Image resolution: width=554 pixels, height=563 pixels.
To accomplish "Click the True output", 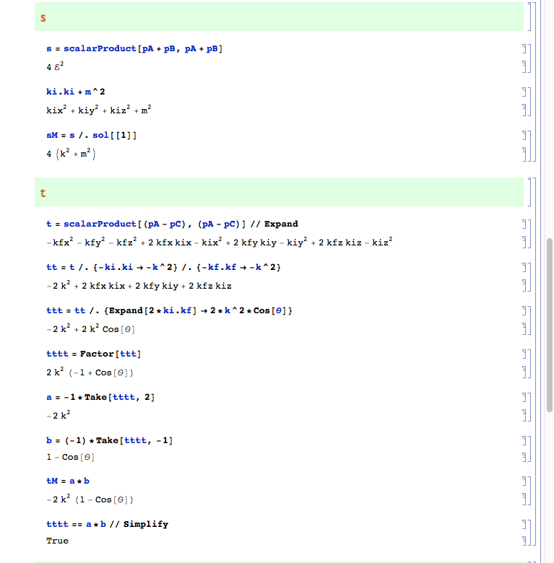I will coord(57,541).
